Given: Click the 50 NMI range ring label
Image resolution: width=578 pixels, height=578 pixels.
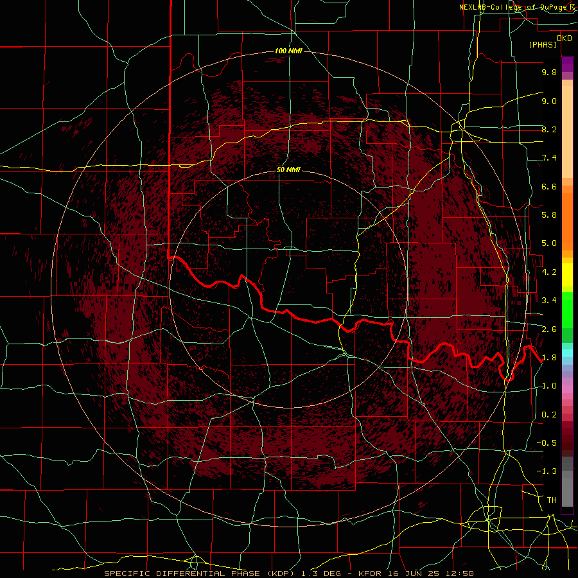Looking at the screenshot, I should (x=288, y=170).
